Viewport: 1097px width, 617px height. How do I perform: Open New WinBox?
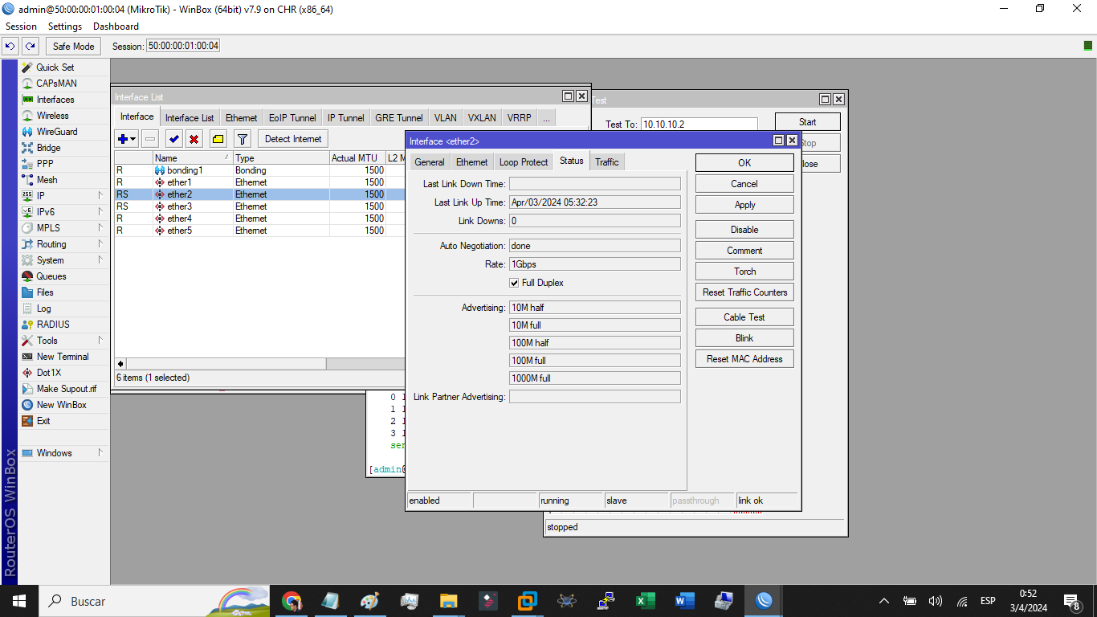click(x=61, y=405)
